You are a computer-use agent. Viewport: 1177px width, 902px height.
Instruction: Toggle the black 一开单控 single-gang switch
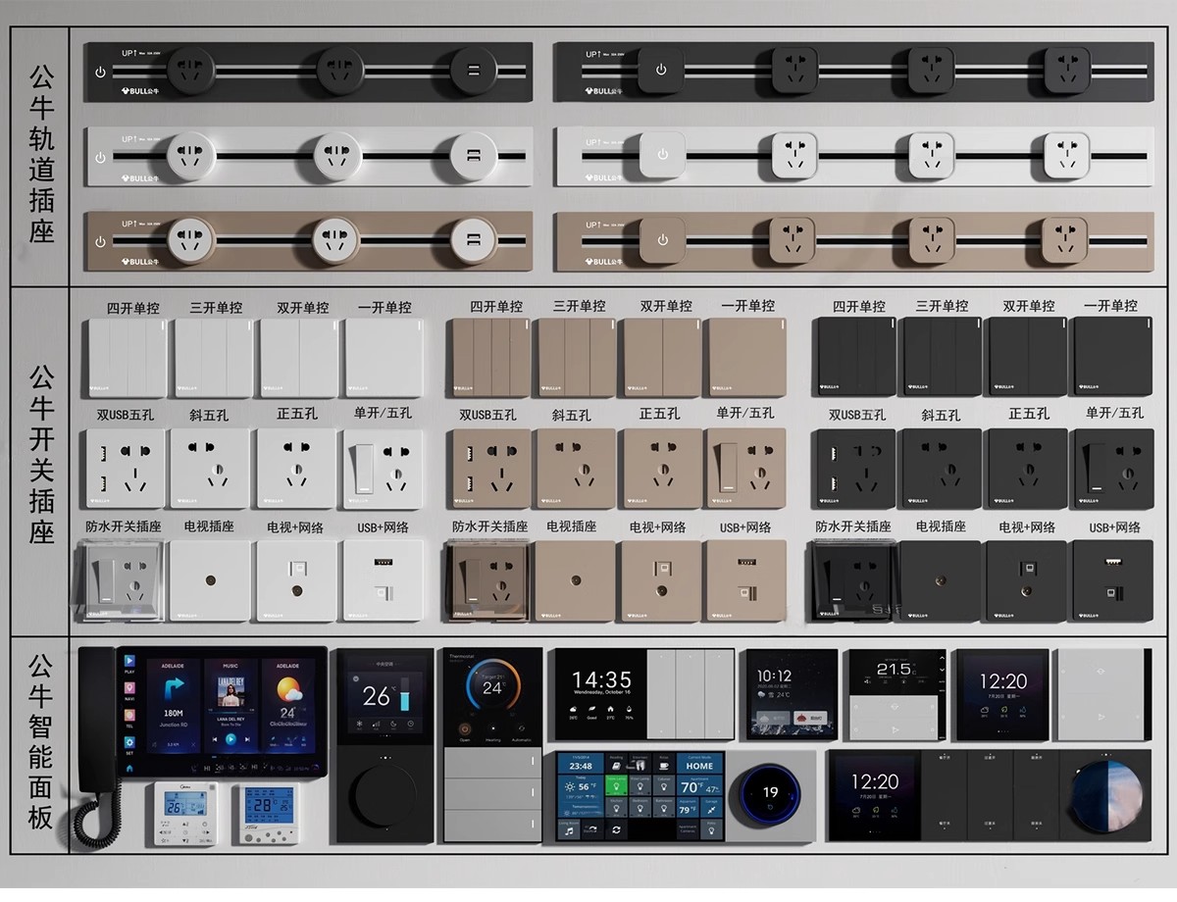coord(1113,357)
